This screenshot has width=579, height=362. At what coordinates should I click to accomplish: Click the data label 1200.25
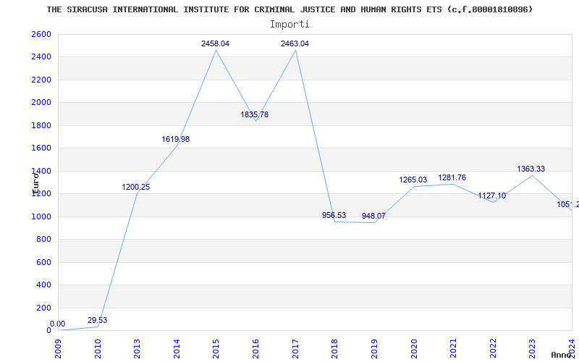click(x=136, y=187)
